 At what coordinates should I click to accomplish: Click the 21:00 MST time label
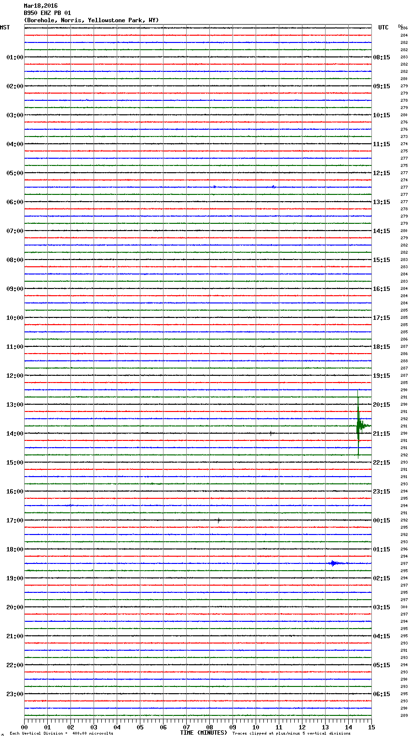click(x=15, y=636)
